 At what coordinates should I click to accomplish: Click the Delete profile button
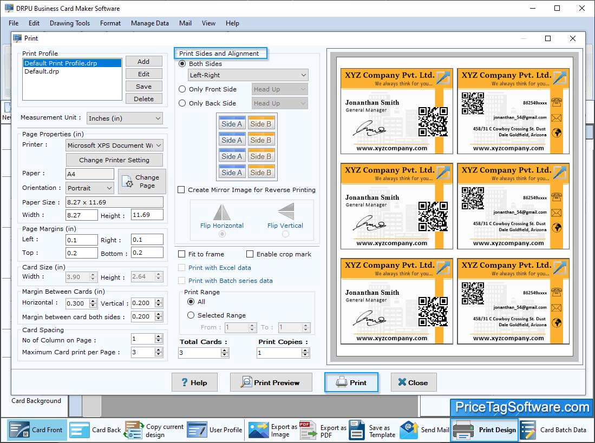144,99
